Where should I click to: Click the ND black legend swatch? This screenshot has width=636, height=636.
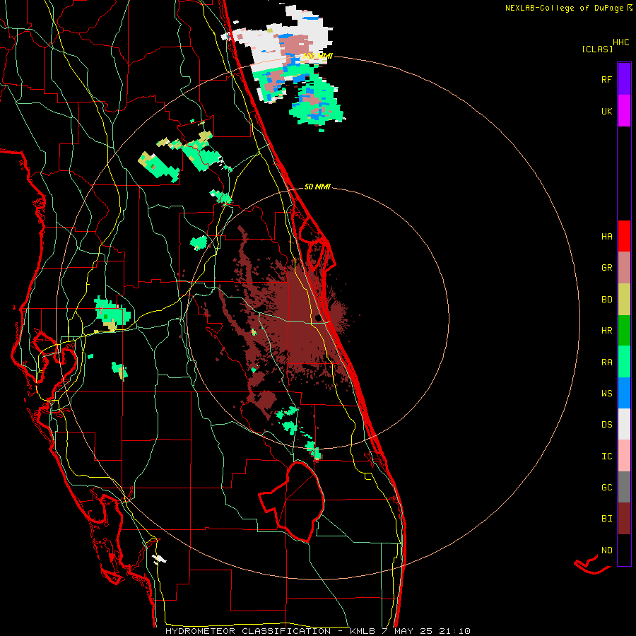point(624,550)
